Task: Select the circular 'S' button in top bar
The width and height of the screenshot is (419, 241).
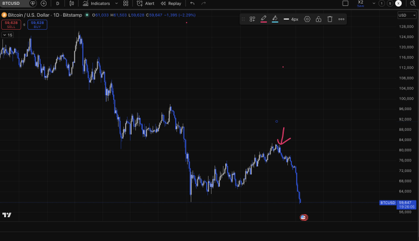Action: point(390,4)
